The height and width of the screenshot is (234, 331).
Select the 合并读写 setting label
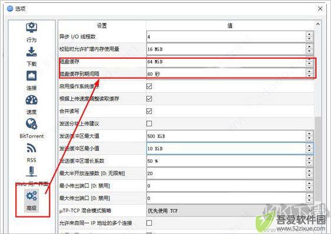[69, 111]
